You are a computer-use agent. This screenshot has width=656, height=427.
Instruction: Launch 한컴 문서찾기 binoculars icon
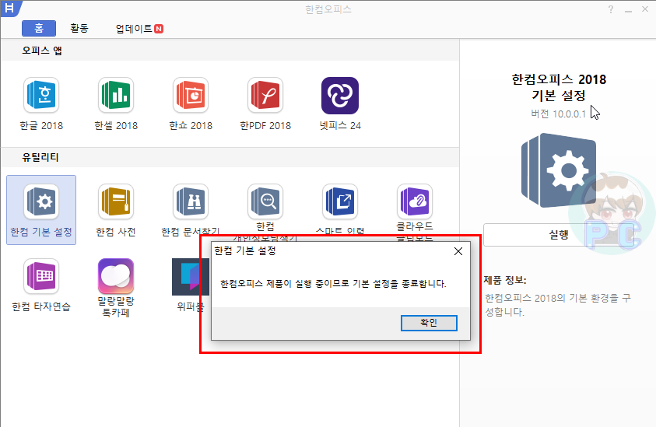[x=191, y=202]
